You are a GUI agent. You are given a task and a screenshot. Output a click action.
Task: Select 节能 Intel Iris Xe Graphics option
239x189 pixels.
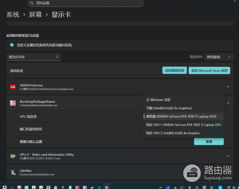click(184, 108)
